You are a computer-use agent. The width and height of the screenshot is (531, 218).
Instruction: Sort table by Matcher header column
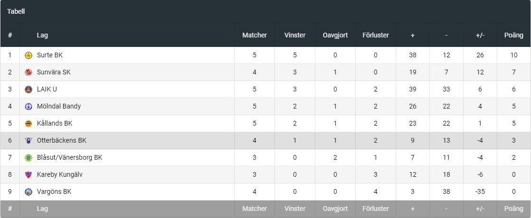255,35
